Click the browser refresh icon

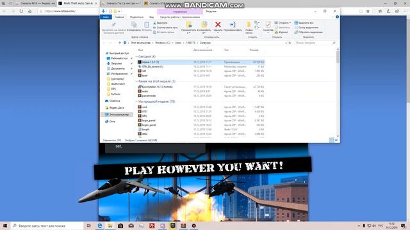point(21,11)
